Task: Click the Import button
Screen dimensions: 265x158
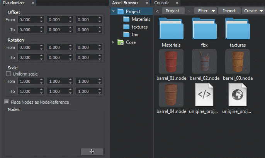Action: [x=229, y=11]
